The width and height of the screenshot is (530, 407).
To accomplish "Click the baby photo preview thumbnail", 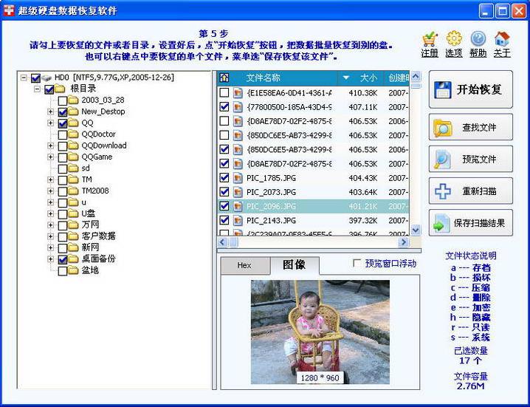I will (320, 331).
